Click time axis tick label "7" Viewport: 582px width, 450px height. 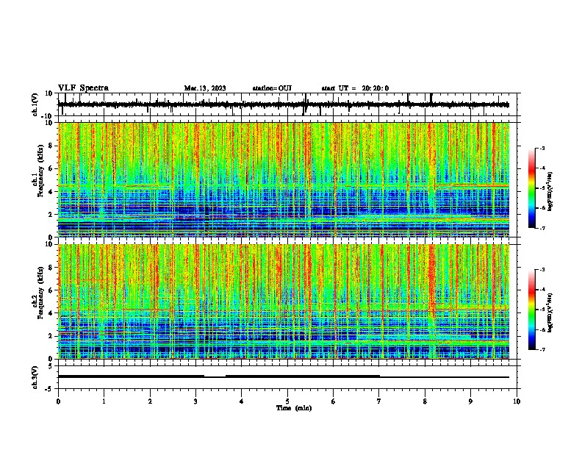(x=379, y=401)
